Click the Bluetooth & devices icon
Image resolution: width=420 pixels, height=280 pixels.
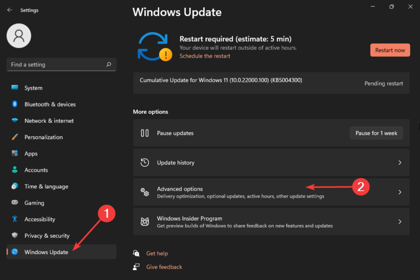(15, 104)
